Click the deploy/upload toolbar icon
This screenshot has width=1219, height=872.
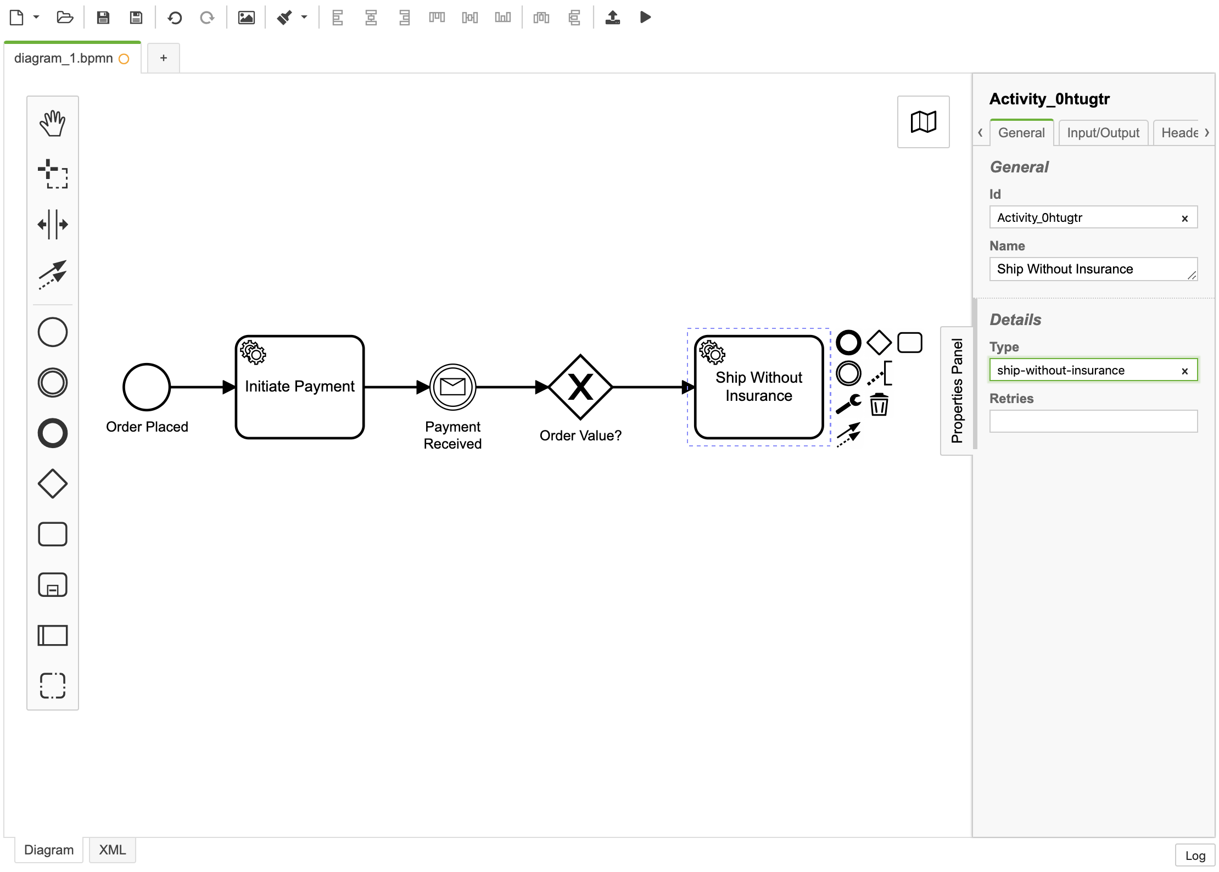[613, 17]
